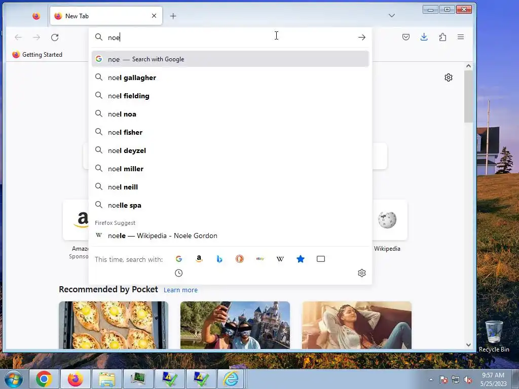Click the muted volume tray icon
This screenshot has width=519, height=389.
(468, 379)
